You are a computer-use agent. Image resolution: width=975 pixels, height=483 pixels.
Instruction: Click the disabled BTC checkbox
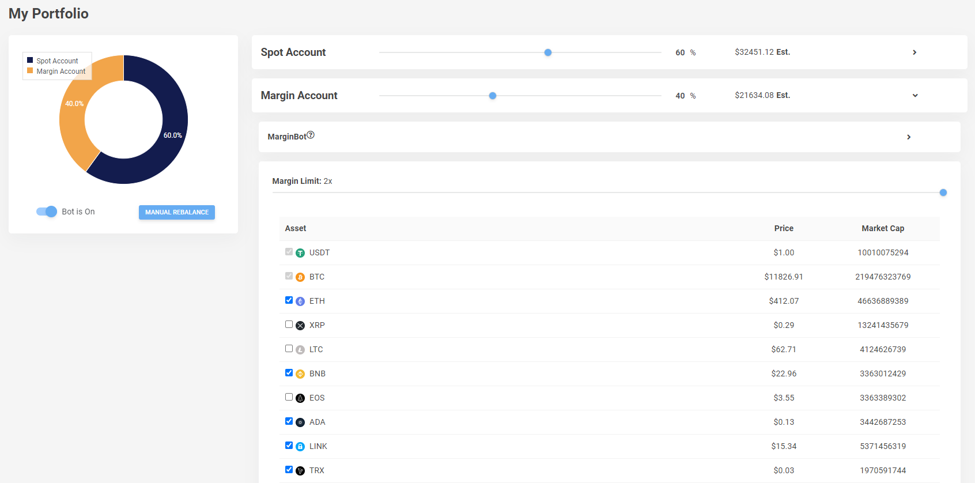(x=289, y=276)
